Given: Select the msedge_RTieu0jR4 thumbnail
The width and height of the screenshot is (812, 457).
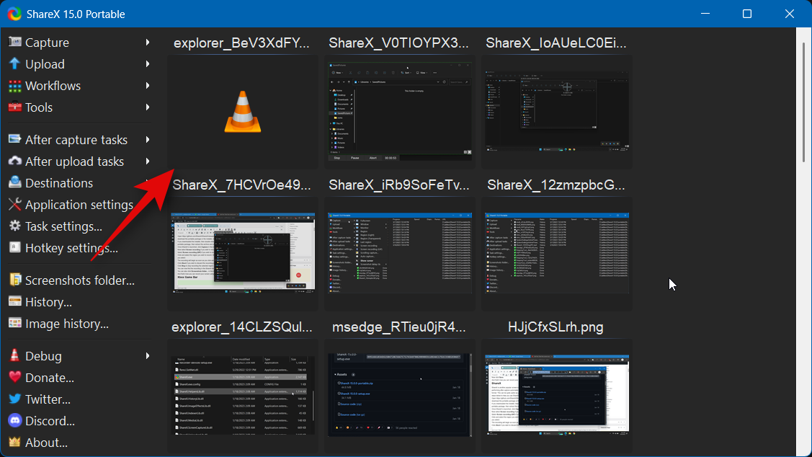Looking at the screenshot, I should pos(399,394).
